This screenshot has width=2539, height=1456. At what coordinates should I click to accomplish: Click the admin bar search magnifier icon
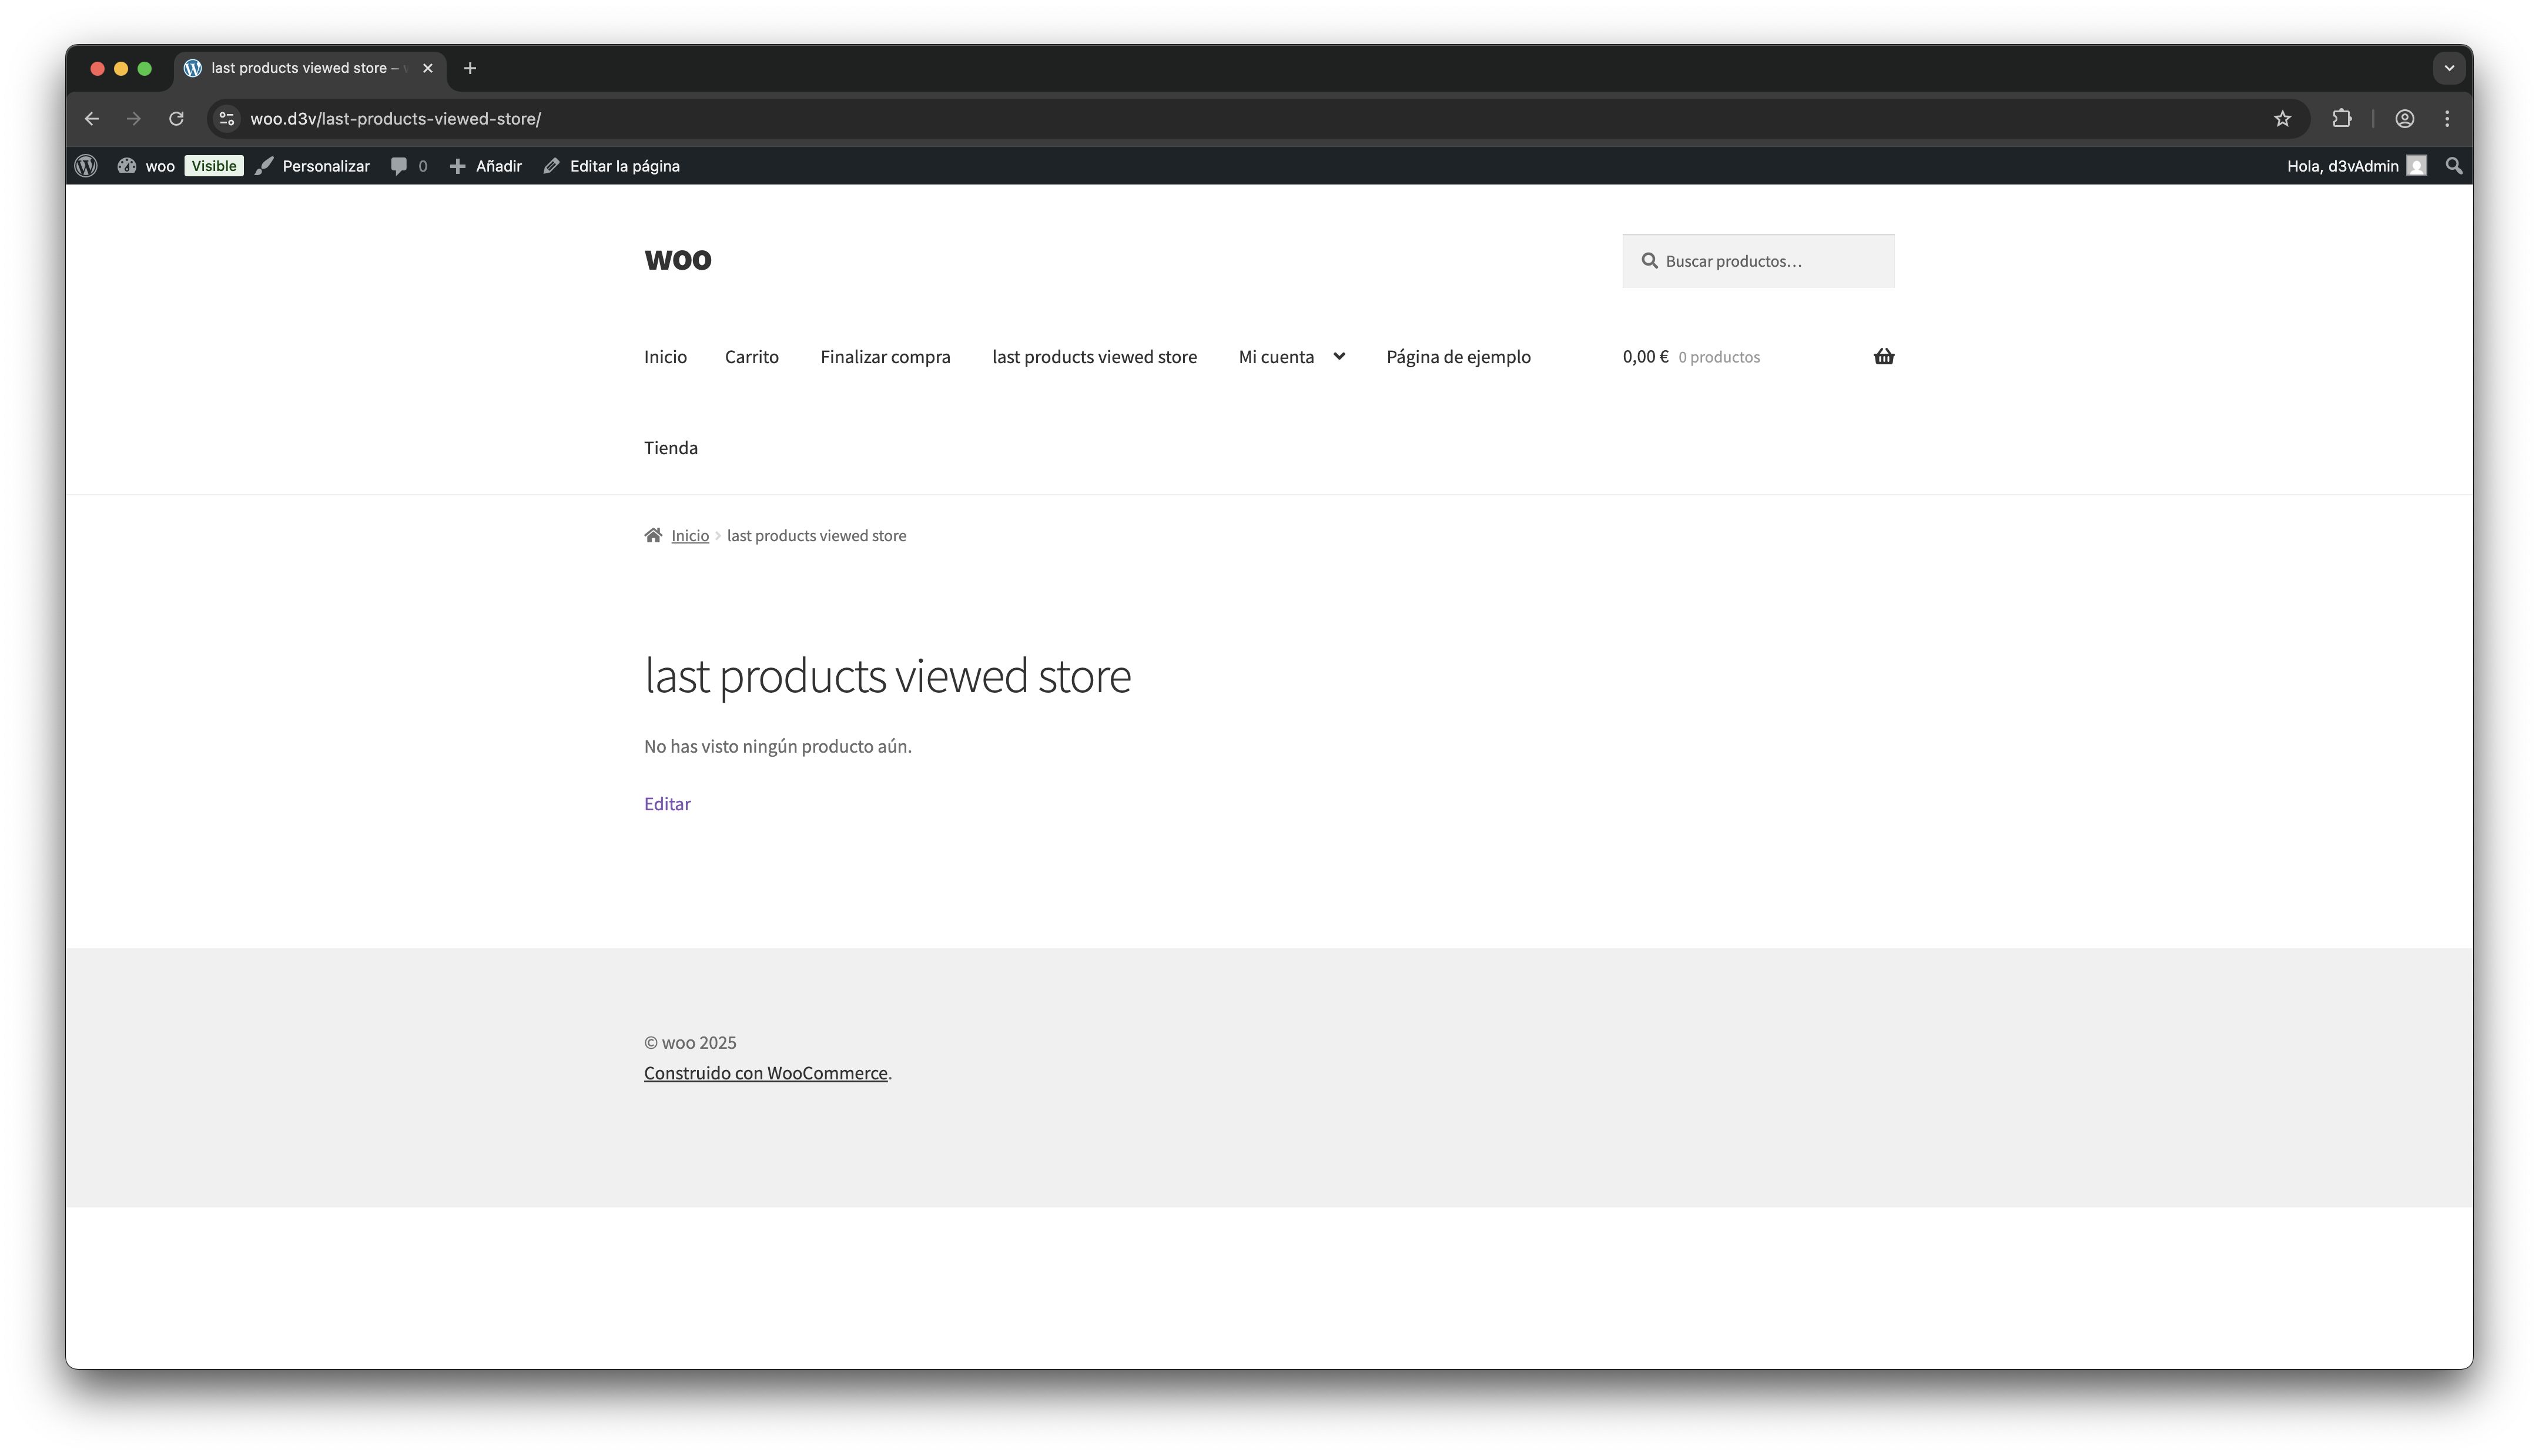point(2453,166)
